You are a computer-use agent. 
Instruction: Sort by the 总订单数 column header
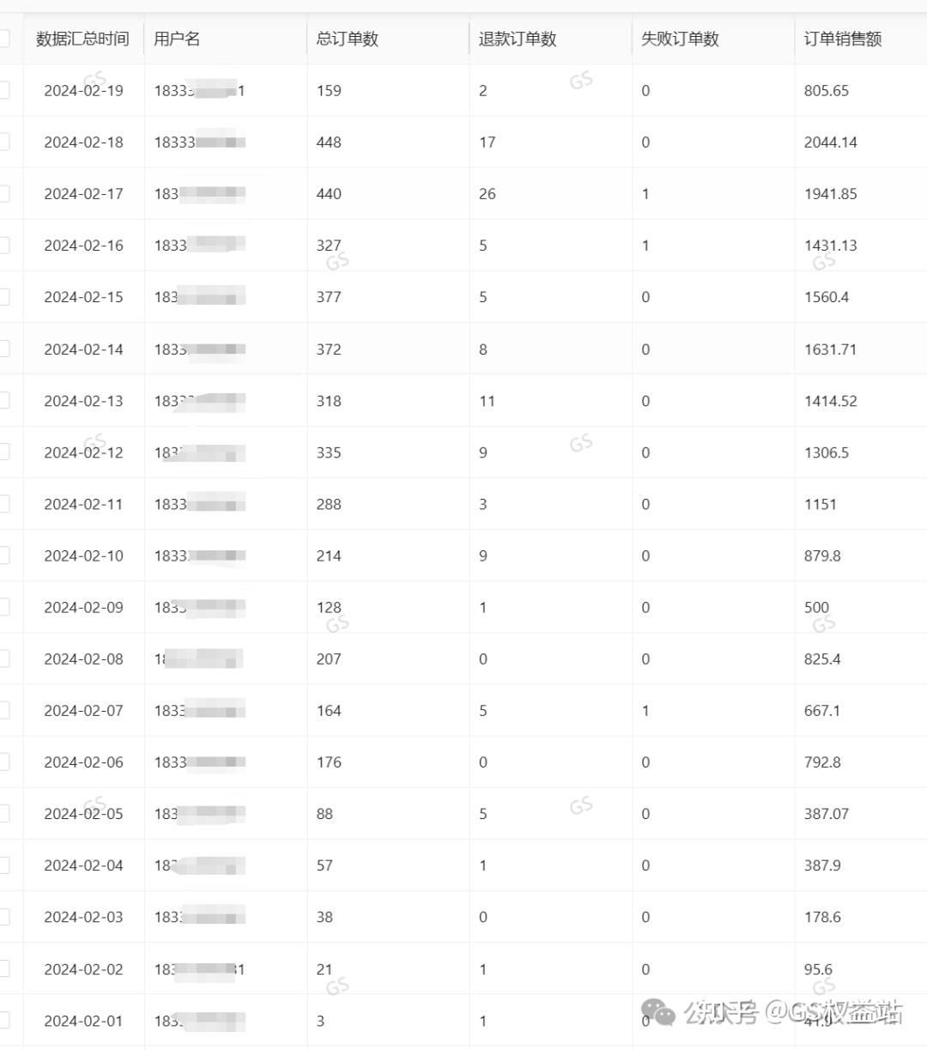point(347,39)
